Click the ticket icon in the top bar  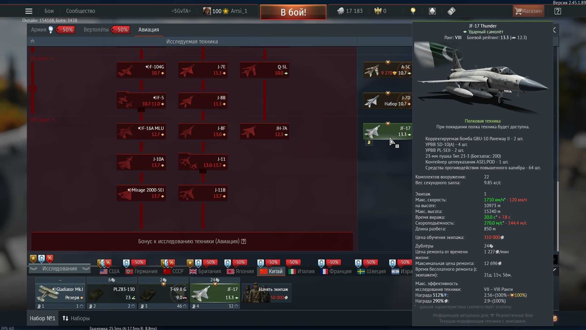[x=451, y=11]
